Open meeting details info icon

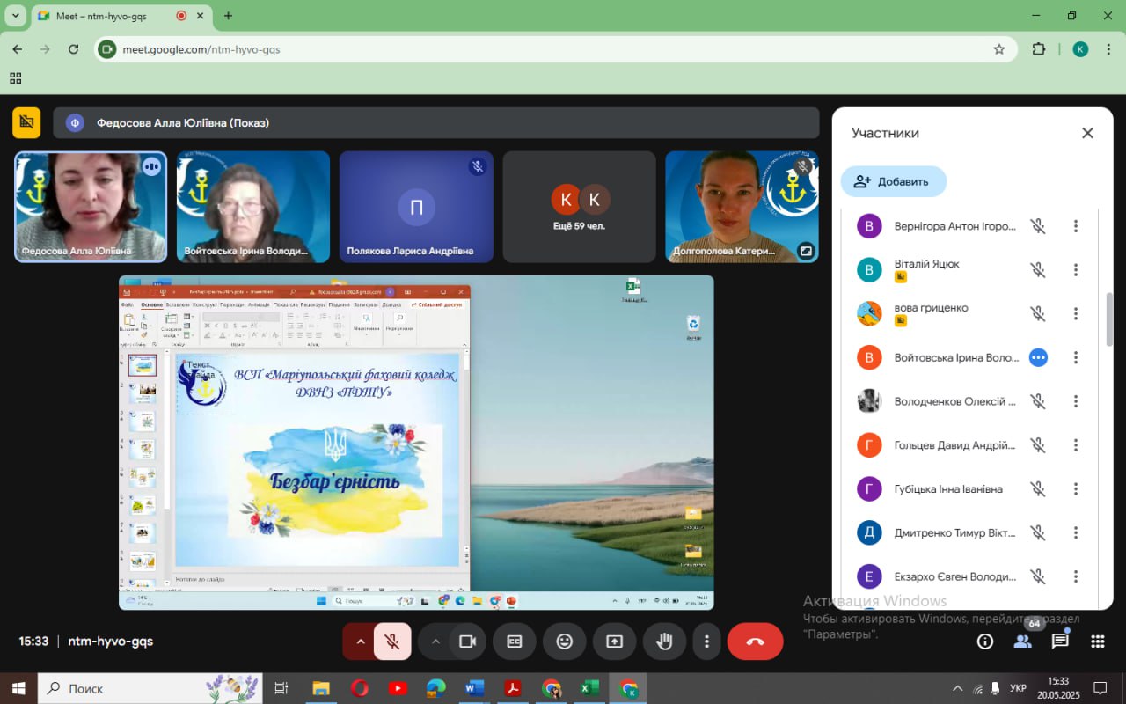[985, 642]
